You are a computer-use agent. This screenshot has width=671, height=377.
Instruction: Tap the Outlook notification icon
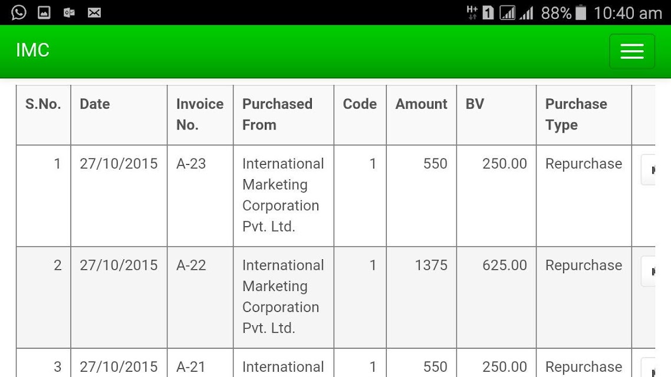click(69, 13)
